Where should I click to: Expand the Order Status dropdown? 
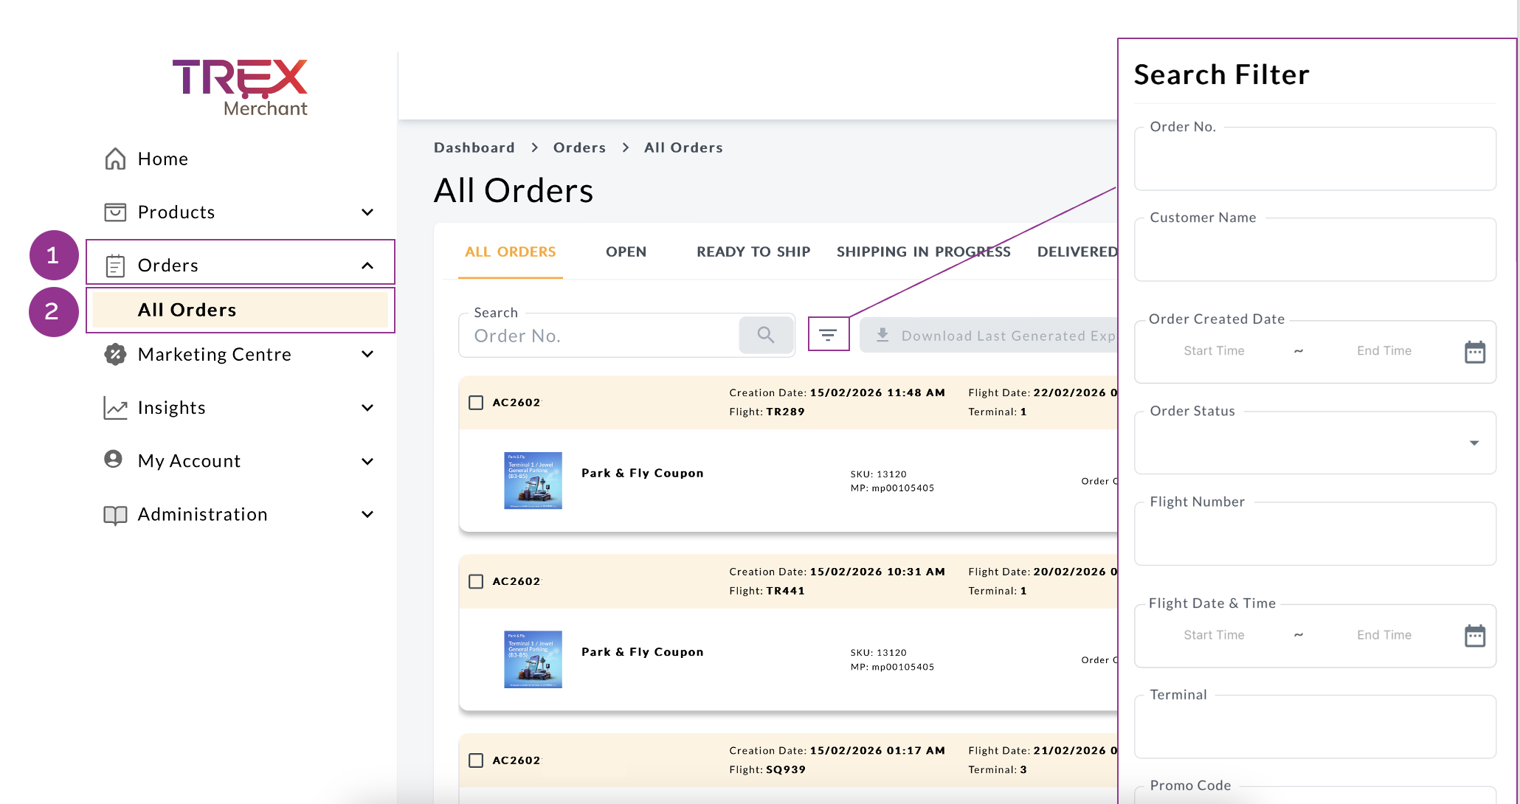pos(1474,443)
